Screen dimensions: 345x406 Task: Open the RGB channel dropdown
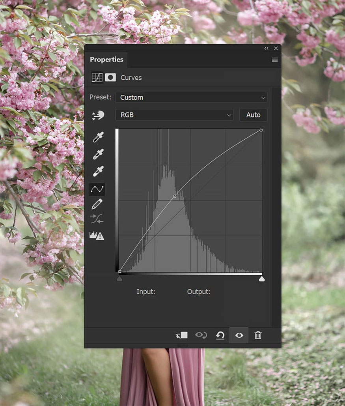pos(174,115)
